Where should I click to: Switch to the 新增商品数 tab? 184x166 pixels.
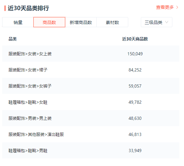point(81,22)
